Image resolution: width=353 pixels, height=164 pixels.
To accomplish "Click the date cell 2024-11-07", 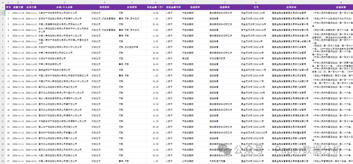I will coord(31,127).
